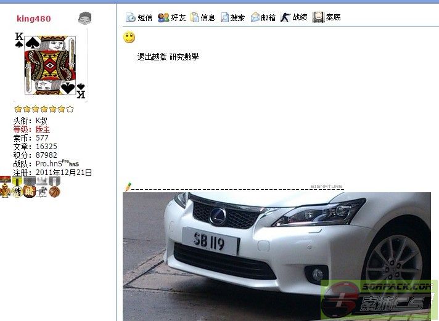
Task: Open the 邮箱 mailbox envelope icon
Action: [x=255, y=17]
